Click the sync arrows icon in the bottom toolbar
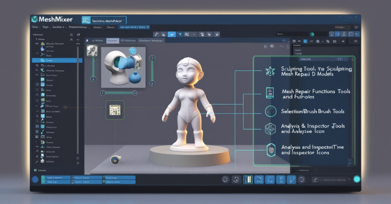This screenshot has width=391, height=204. coord(236,179)
